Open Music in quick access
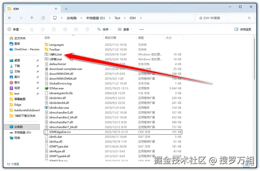The width and height of the screenshot is (260, 171). [15, 82]
